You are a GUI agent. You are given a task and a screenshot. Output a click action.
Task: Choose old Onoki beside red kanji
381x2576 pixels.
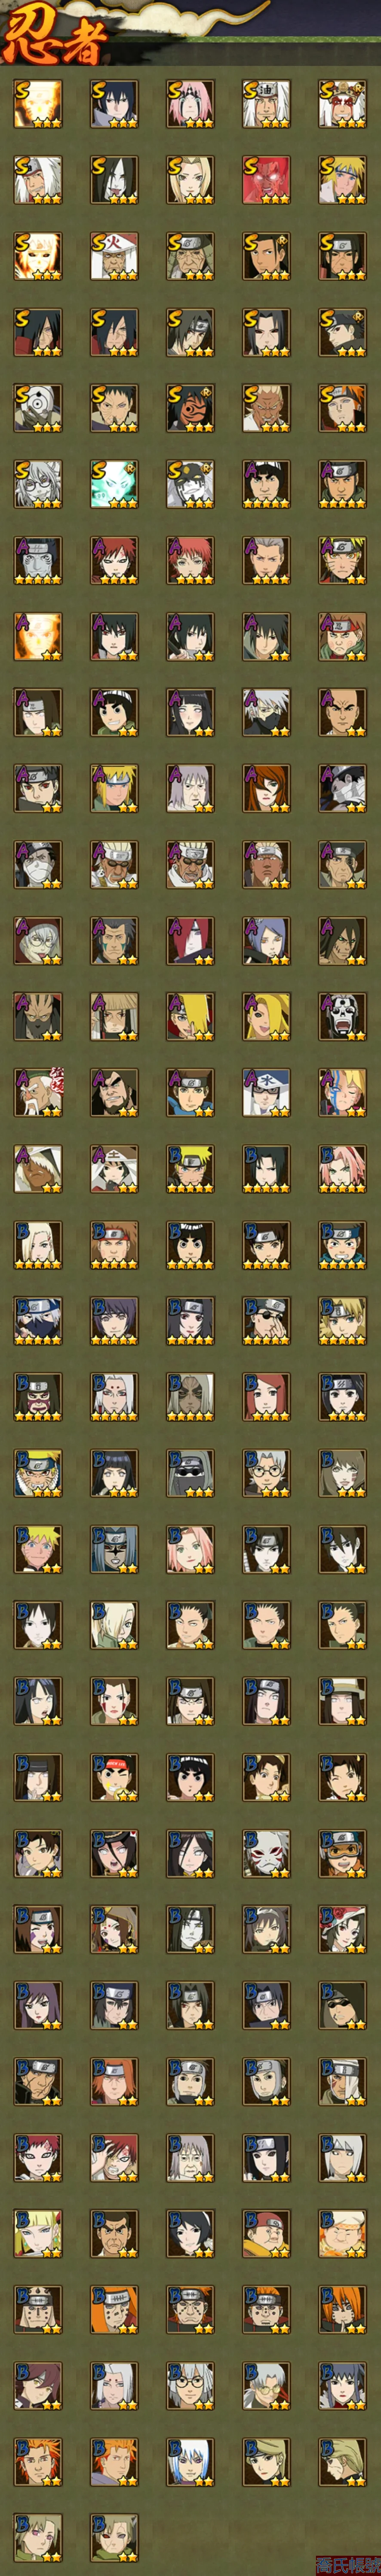click(37, 1092)
